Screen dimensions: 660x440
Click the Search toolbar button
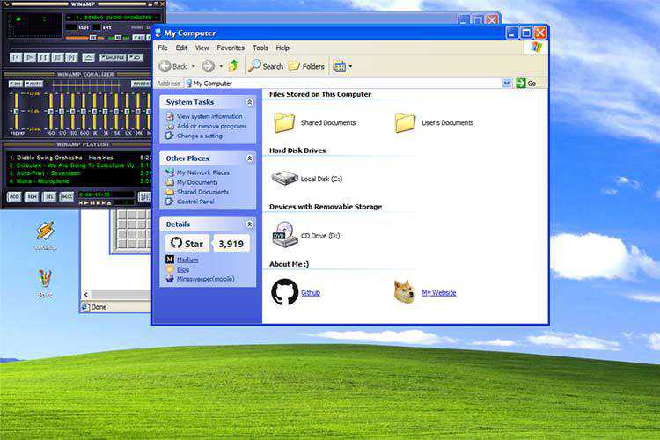point(266,66)
